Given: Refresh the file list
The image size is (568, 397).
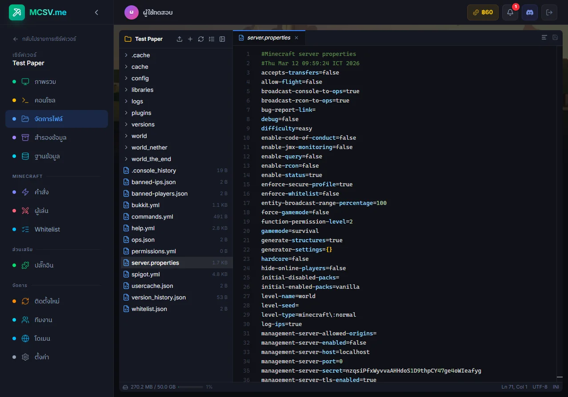Looking at the screenshot, I should [201, 39].
